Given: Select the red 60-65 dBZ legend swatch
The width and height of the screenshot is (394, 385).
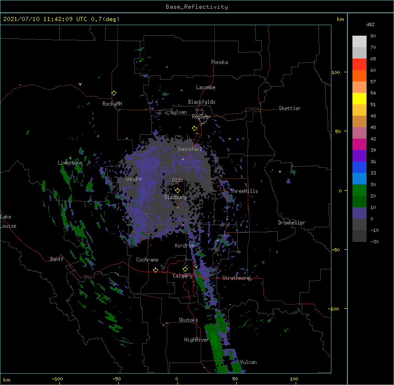Looking at the screenshot, I should point(359,64).
